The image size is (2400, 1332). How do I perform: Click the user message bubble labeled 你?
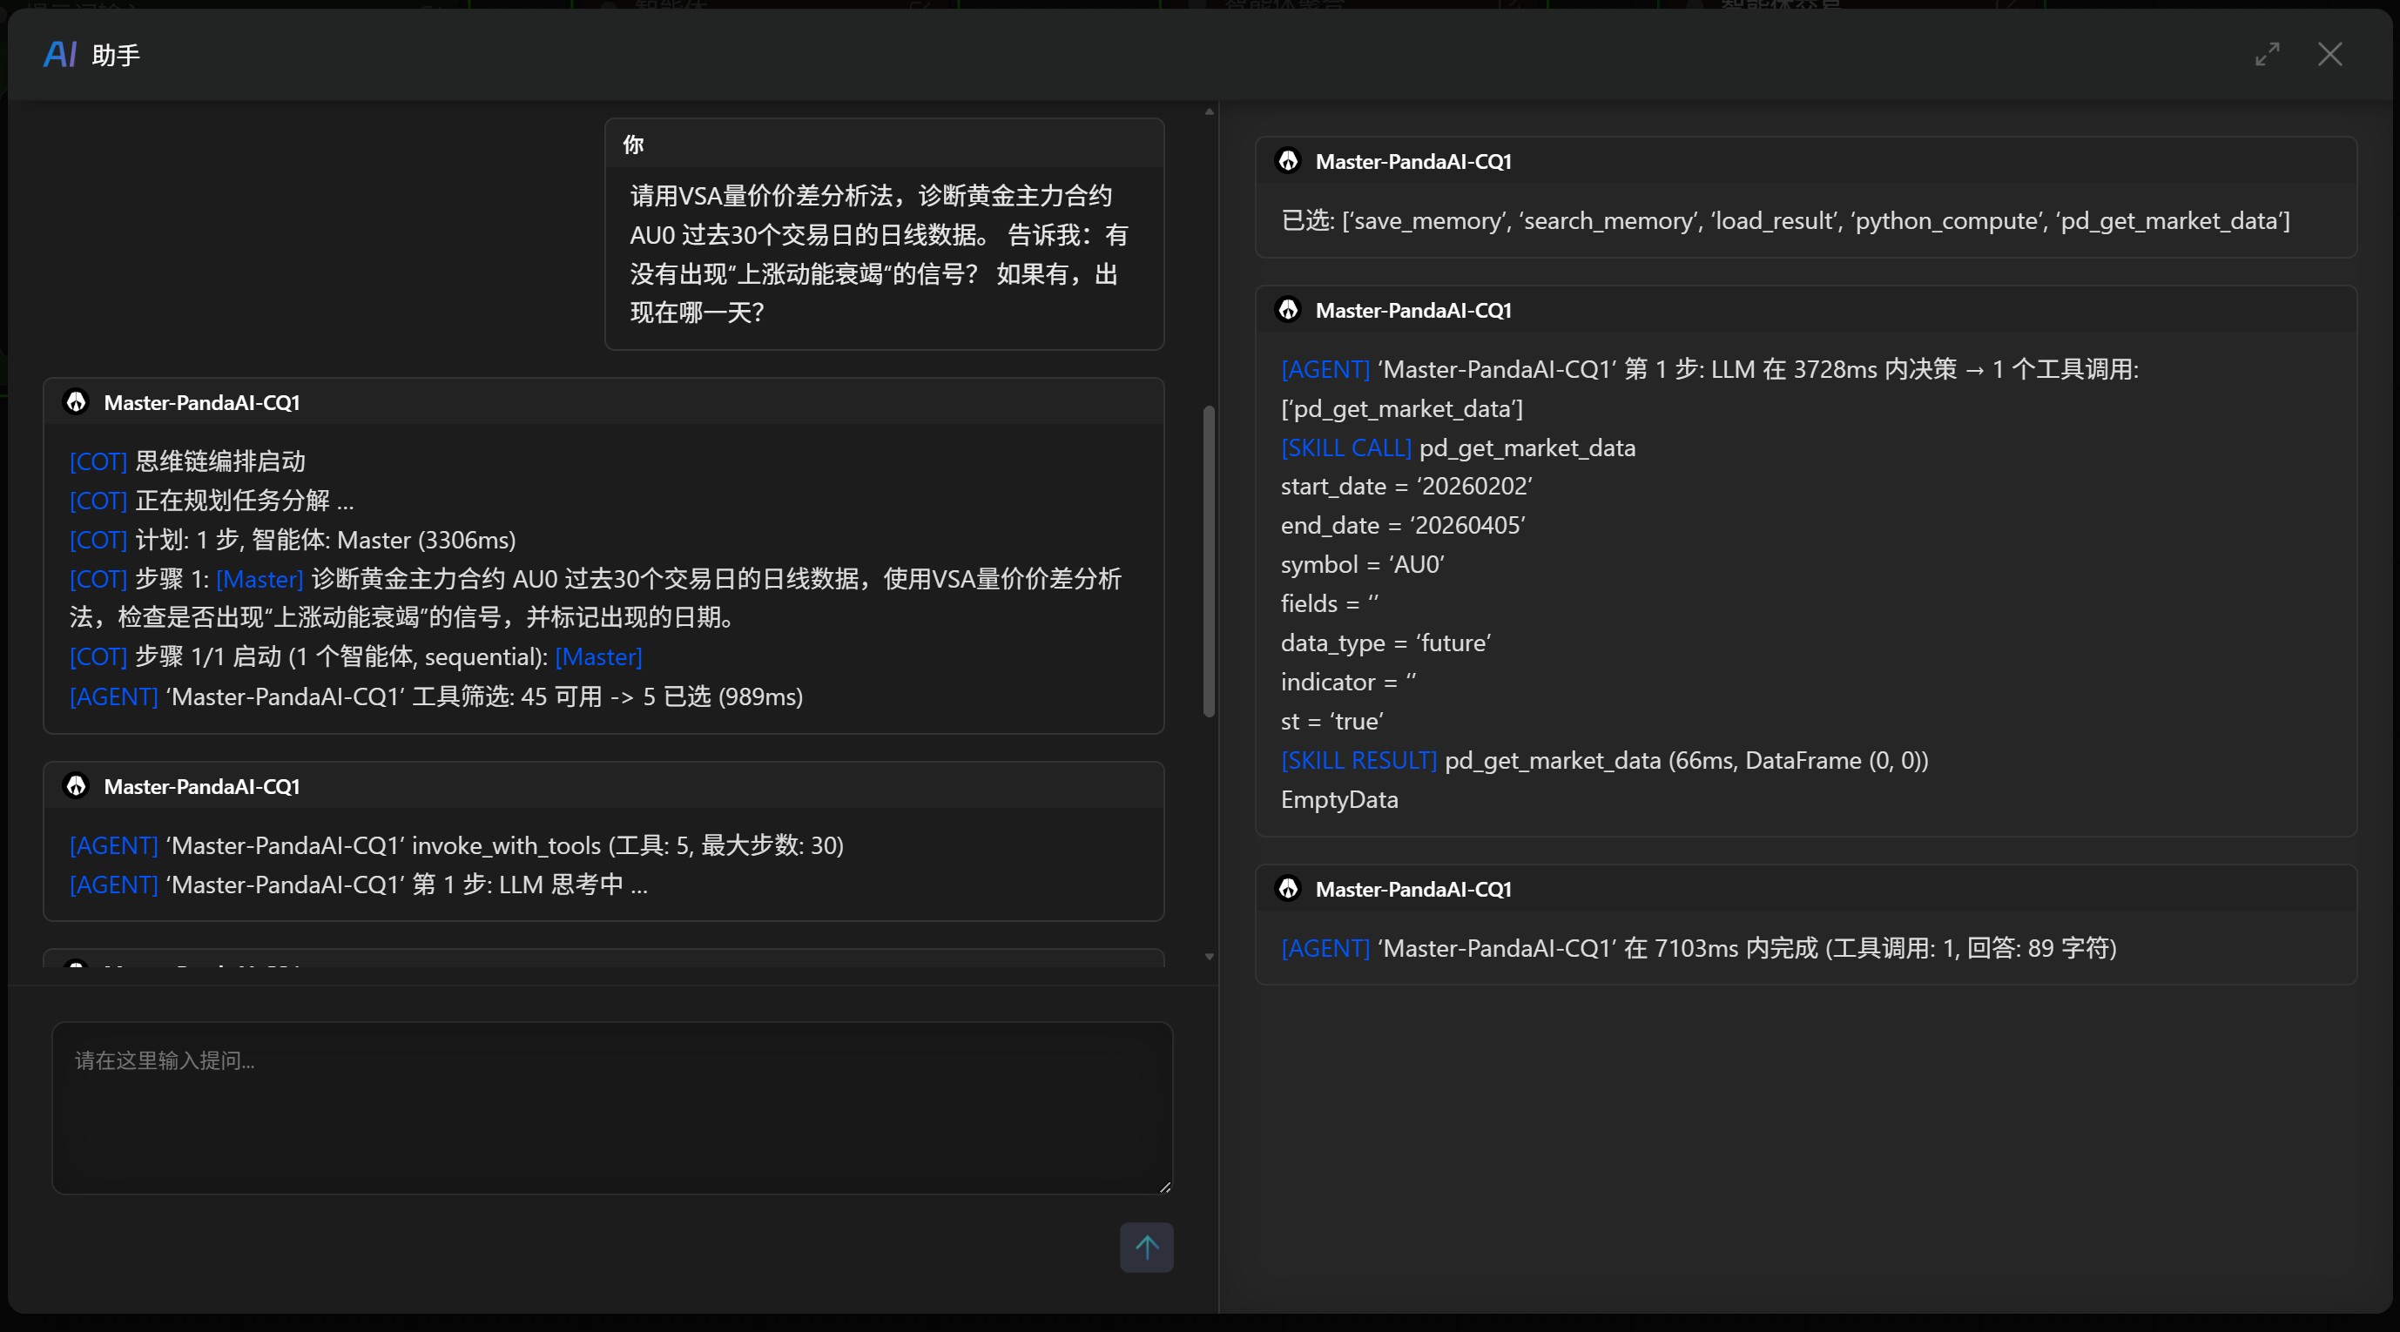click(883, 234)
